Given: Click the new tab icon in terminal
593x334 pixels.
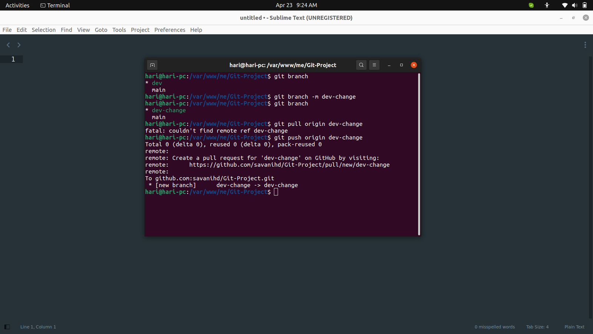Looking at the screenshot, I should click(152, 65).
